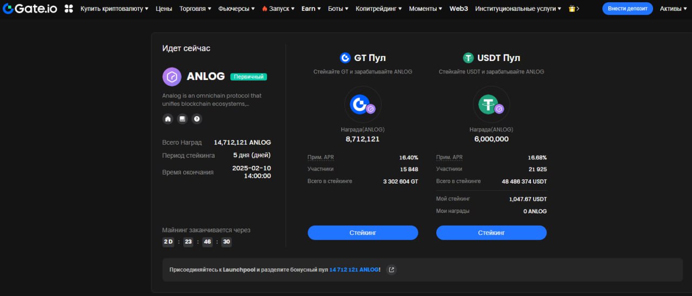Click the Gate.io logo
This screenshot has height=296, width=692.
click(30, 9)
